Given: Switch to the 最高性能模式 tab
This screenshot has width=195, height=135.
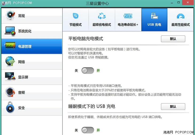Looking at the screenshot, I should pos(181,20).
